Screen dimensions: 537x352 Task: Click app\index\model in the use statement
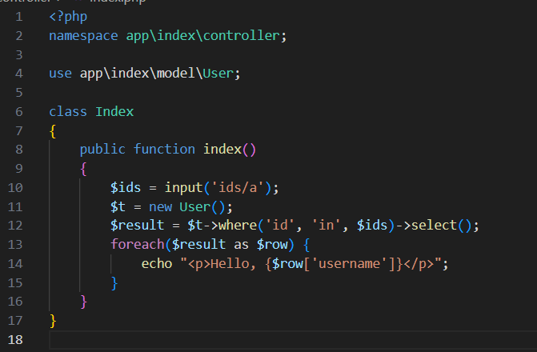(x=138, y=74)
